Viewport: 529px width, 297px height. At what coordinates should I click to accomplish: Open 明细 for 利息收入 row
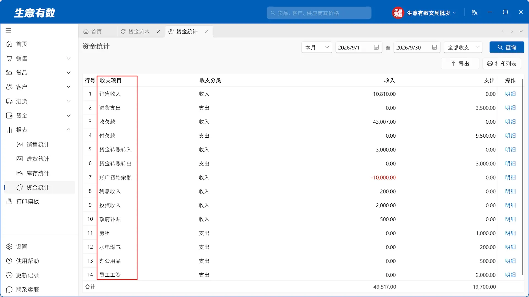click(x=510, y=191)
